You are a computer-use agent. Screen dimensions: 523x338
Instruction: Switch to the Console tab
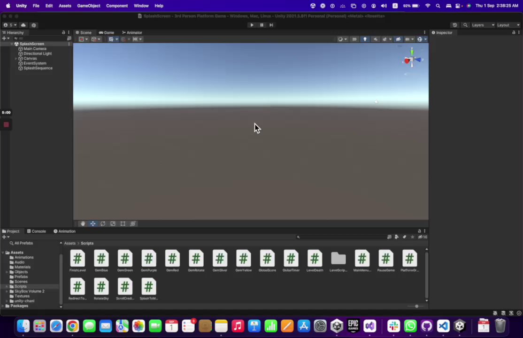tap(36, 231)
